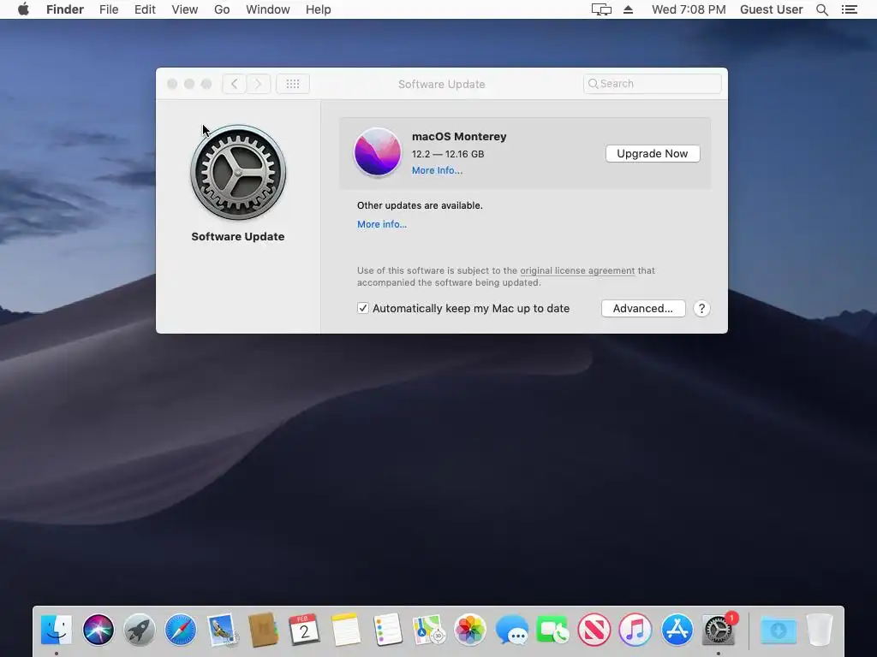Image resolution: width=877 pixels, height=657 pixels.
Task: Open help with the question mark button
Action: click(x=701, y=308)
